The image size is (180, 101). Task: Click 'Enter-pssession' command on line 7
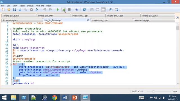coord(24,34)
